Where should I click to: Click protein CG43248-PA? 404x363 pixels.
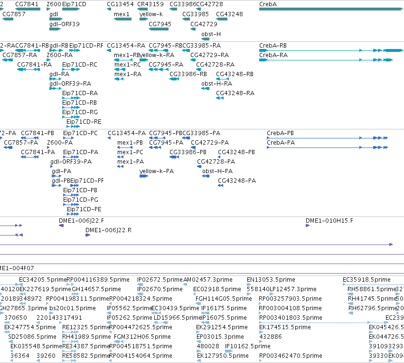click(x=220, y=186)
